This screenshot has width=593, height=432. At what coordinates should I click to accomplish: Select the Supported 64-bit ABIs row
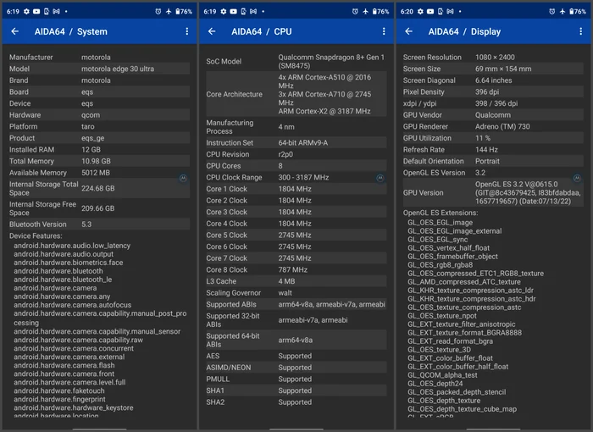(x=296, y=340)
